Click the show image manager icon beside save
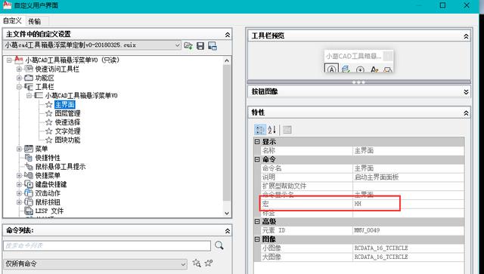This screenshot has height=274, width=484. tap(213, 46)
